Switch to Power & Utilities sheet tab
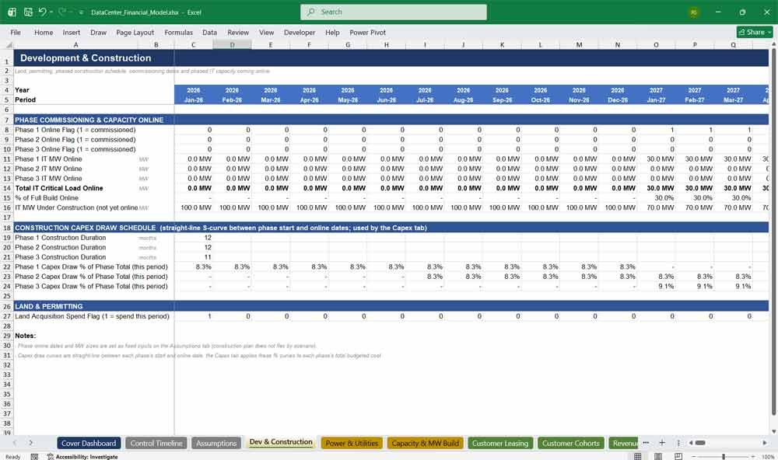 352,443
